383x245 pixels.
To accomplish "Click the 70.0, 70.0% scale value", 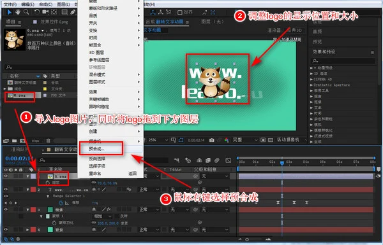I will pos(107,183).
